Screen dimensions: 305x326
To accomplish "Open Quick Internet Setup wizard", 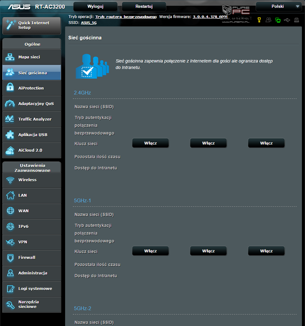I will click(32, 25).
